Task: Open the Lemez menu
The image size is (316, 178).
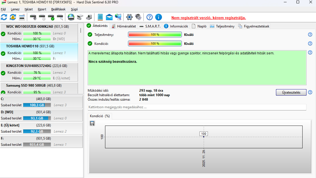Action: point(15,9)
